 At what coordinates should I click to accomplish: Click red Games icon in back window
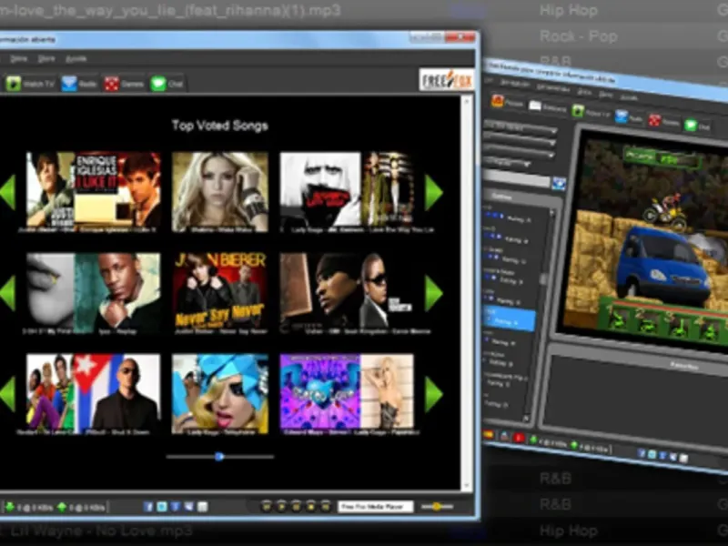point(654,121)
